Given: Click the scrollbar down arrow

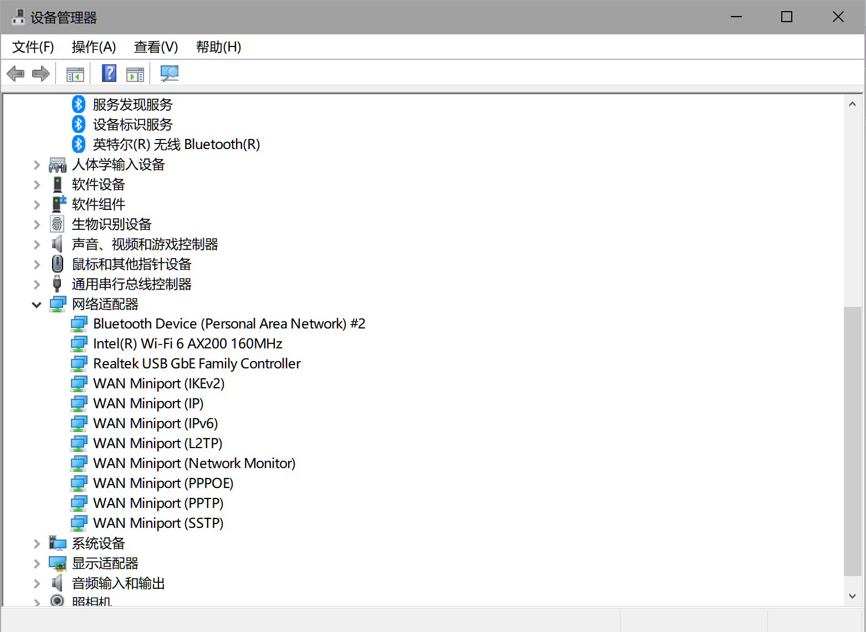Looking at the screenshot, I should [x=852, y=597].
